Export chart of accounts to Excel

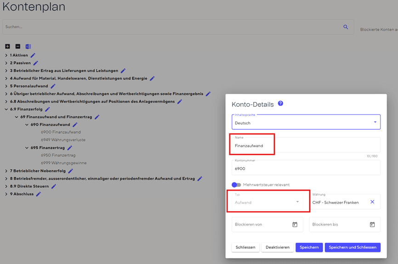pos(28,47)
